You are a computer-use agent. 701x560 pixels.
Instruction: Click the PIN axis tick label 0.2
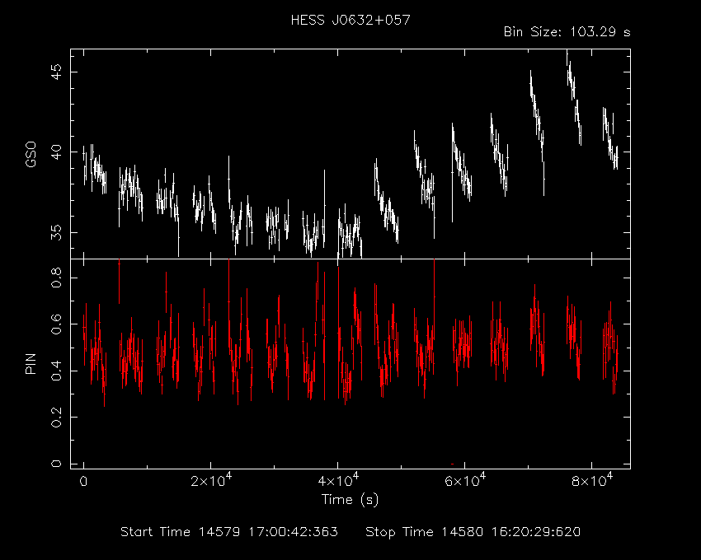point(56,417)
